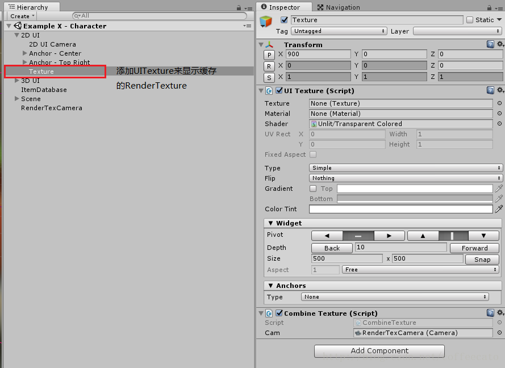The height and width of the screenshot is (368, 505).
Task: Open Transform component help book icon
Action: point(490,44)
